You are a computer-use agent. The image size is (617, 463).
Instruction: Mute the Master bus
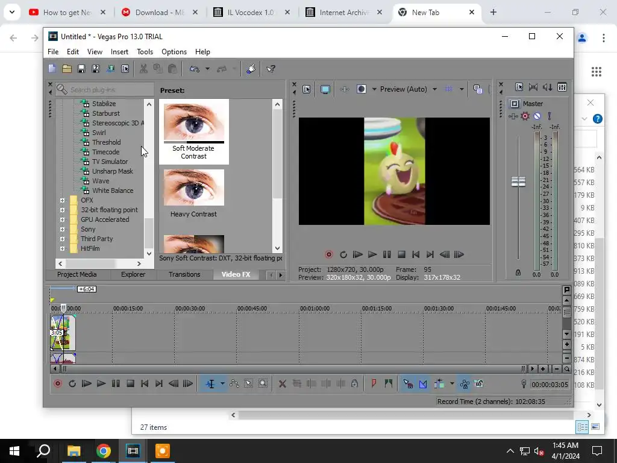pos(537,116)
